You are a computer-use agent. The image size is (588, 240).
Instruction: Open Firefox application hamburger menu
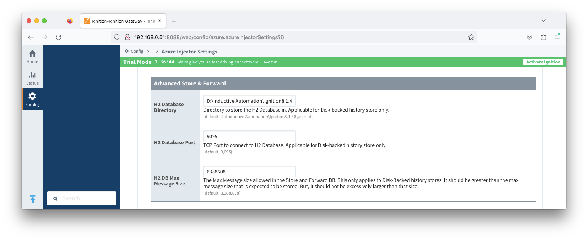tap(557, 37)
